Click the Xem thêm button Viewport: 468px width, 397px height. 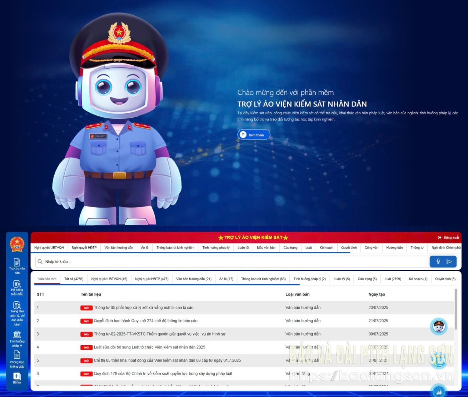click(x=254, y=135)
